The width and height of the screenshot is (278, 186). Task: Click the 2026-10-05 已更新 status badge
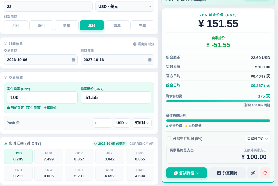click(x=110, y=144)
